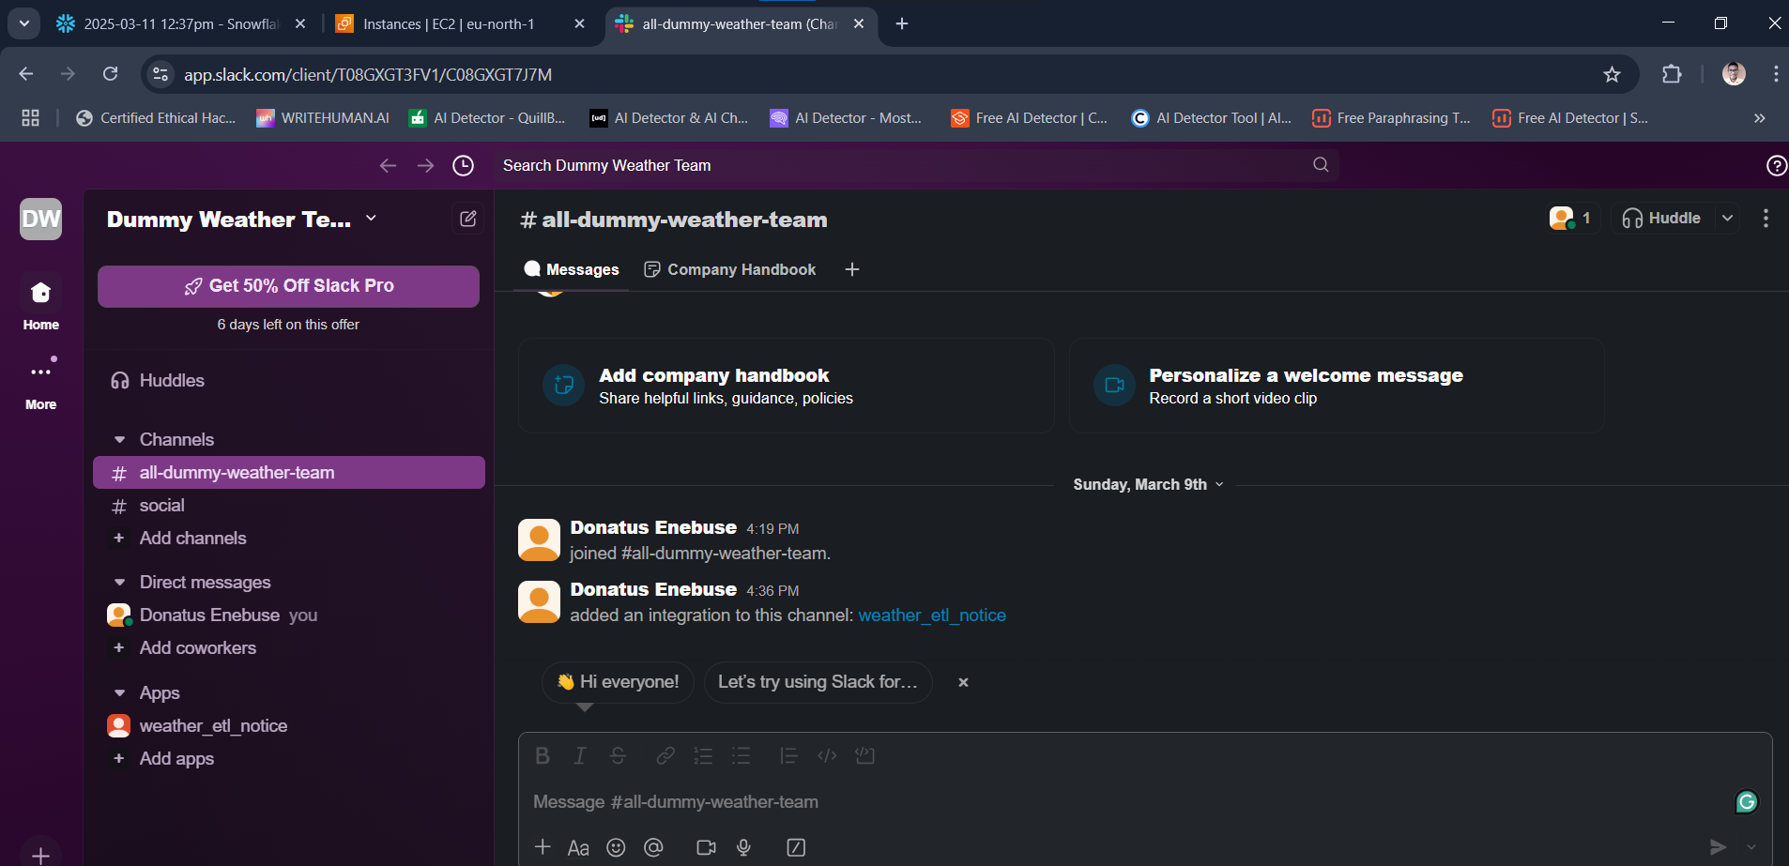The width and height of the screenshot is (1789, 866).
Task: Open the weather_etl_notice integration link
Action: (932, 615)
